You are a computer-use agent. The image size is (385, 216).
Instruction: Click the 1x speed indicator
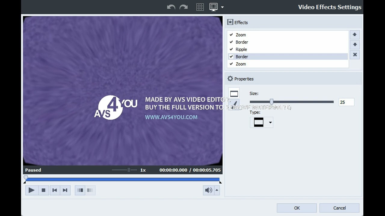point(143,170)
